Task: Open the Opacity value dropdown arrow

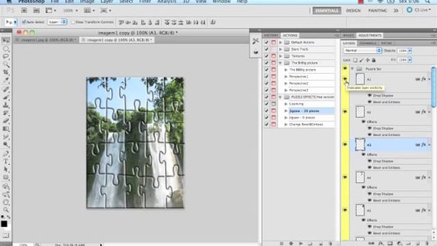Action: point(410,51)
